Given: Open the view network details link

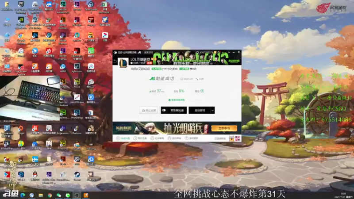Looking at the screenshot, I should (x=176, y=100).
